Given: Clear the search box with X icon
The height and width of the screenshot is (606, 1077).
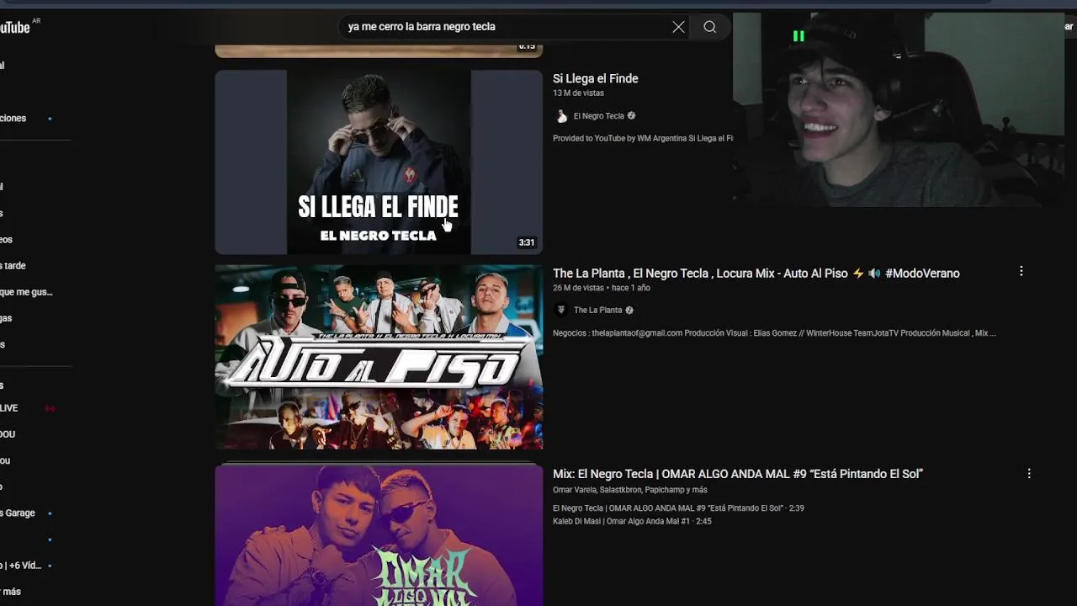Looking at the screenshot, I should 678,27.
